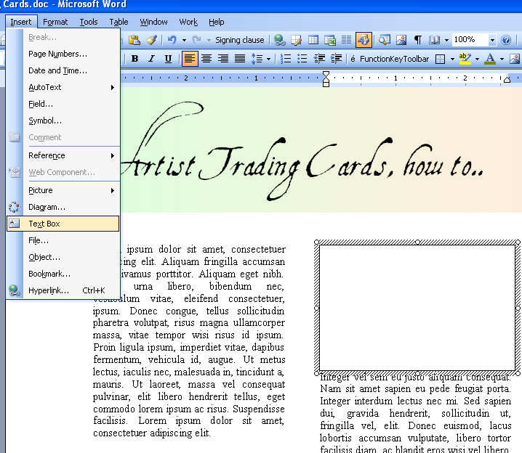Click Decrease Indent icon

coord(319,59)
